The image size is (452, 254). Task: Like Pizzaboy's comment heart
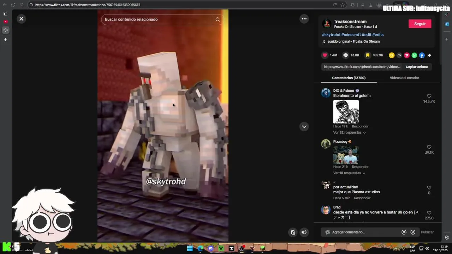click(x=429, y=147)
